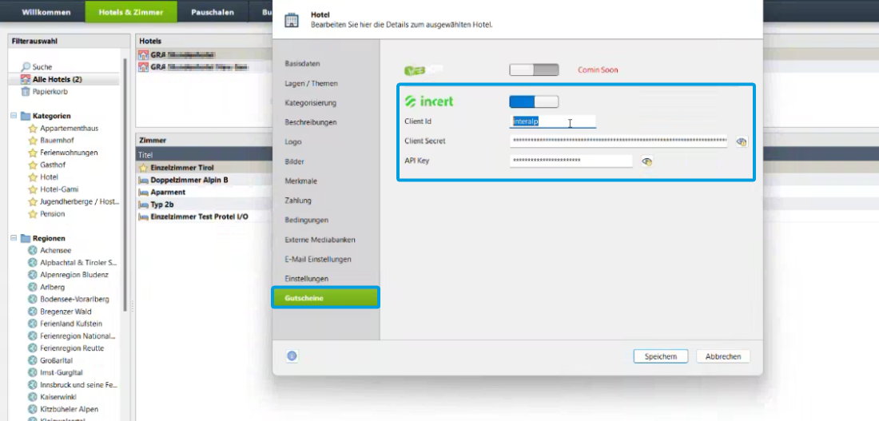The image size is (879, 421).
Task: Click the Alle Hotels house icon
Action: pos(26,79)
